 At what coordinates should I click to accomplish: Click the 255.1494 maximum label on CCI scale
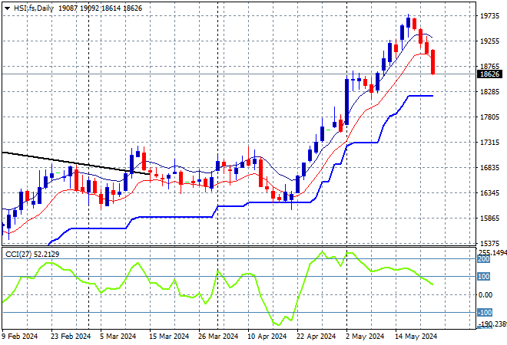click(x=492, y=253)
